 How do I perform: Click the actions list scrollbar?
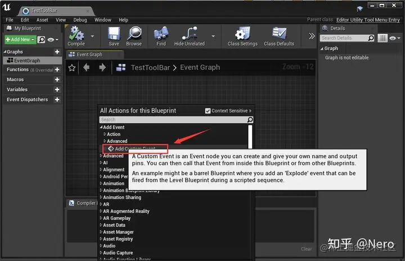[250, 137]
